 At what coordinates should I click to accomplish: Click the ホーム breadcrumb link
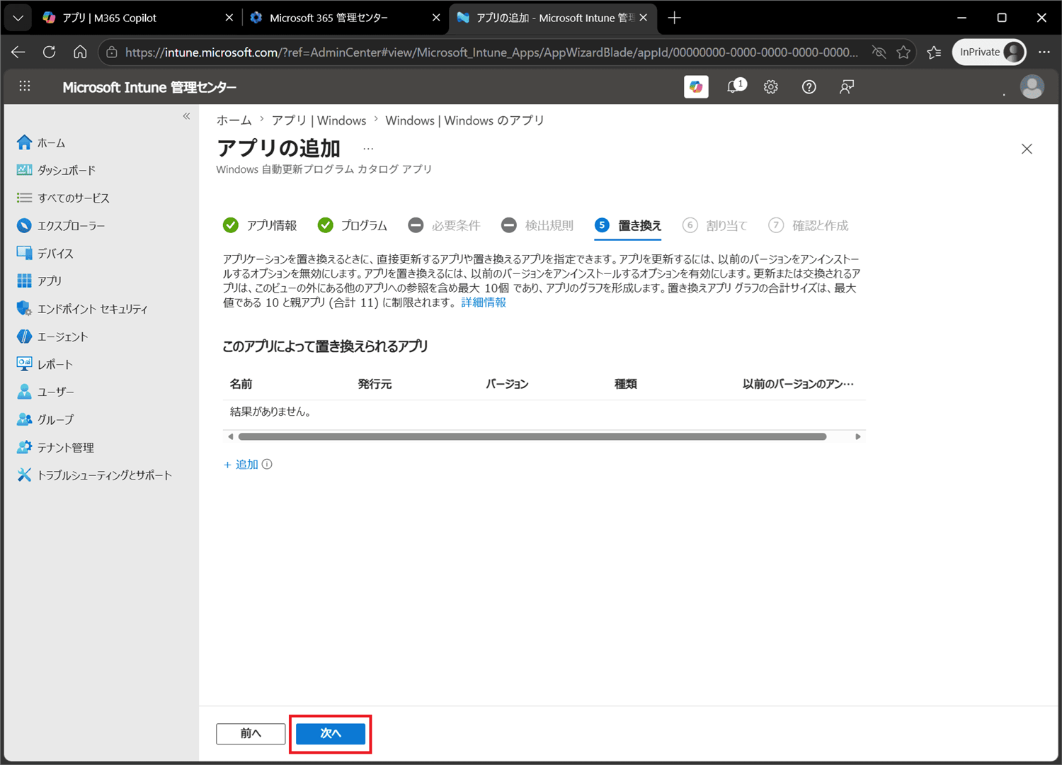click(x=234, y=120)
